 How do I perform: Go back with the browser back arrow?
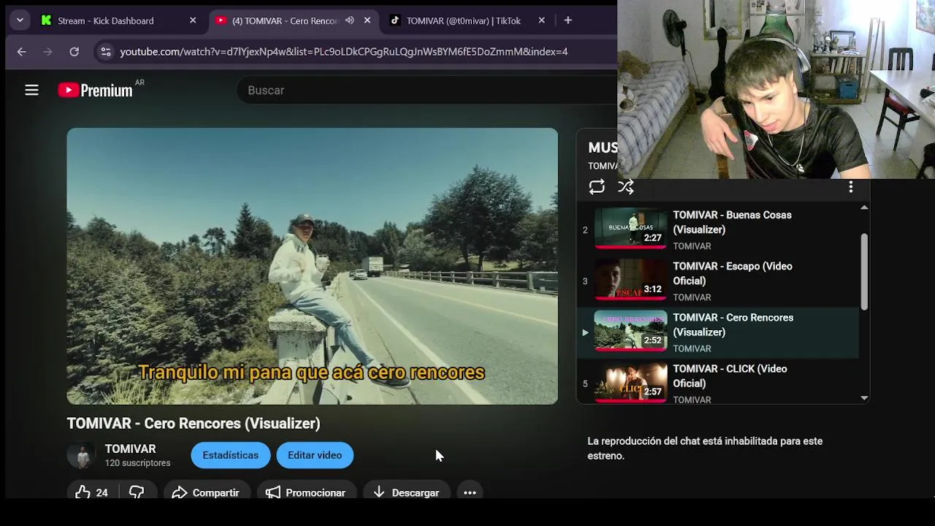coord(21,51)
